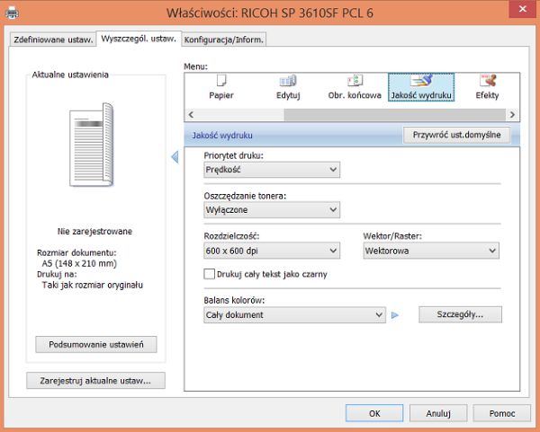Viewport: 540px width, 432px height.
Task: Open help with Pomoc button
Action: tap(502, 413)
